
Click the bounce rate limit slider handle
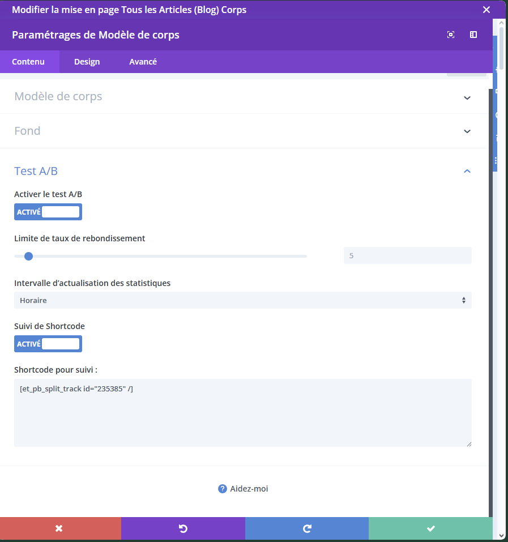[29, 256]
